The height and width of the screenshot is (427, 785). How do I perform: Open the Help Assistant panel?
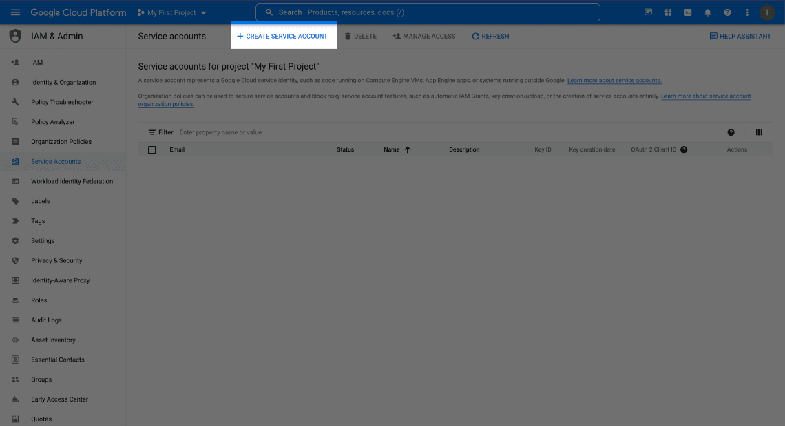click(740, 36)
